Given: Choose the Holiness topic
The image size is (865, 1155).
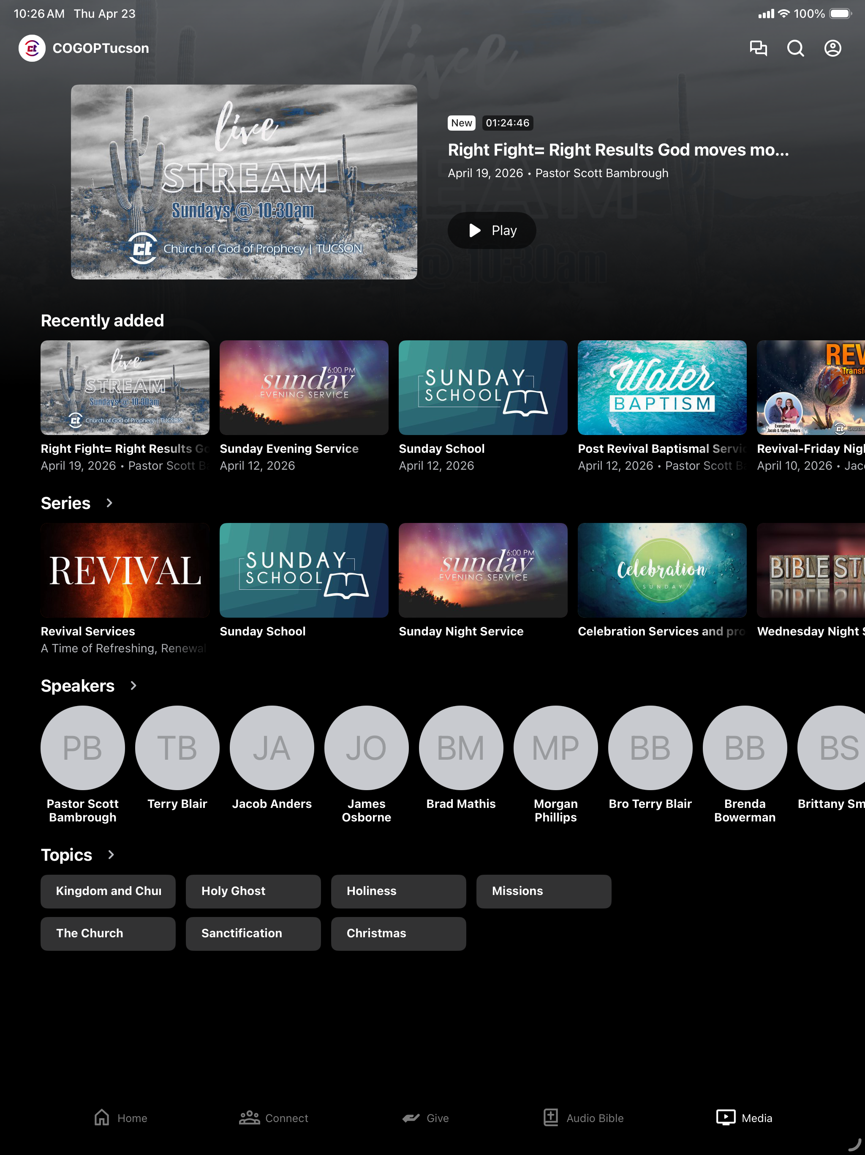Looking at the screenshot, I should [x=398, y=891].
